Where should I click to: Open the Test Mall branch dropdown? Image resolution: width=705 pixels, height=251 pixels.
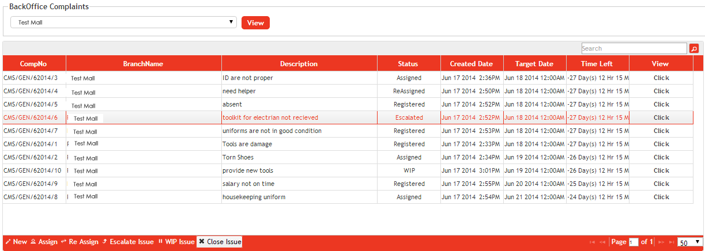coord(123,22)
